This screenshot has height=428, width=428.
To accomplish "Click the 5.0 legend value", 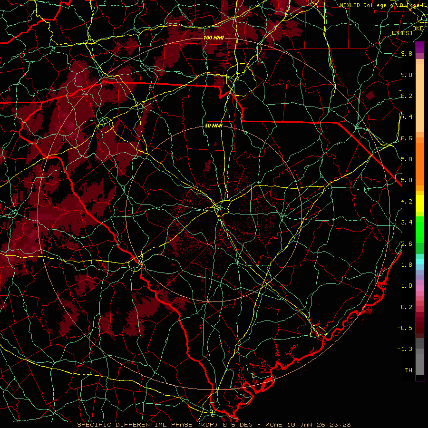I will (x=407, y=180).
